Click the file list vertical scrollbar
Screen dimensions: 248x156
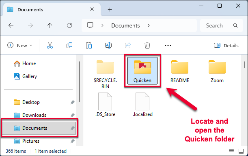(x=244, y=65)
